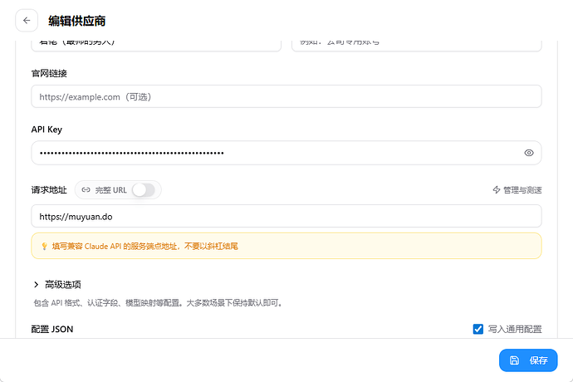Uncheck 写入通用配置 checkbox
The image size is (573, 382).
(478, 329)
